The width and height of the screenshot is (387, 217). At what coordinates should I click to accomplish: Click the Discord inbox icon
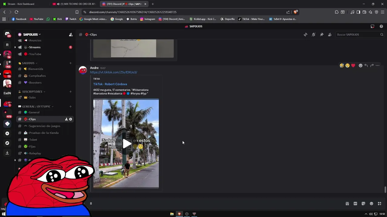point(372,26)
